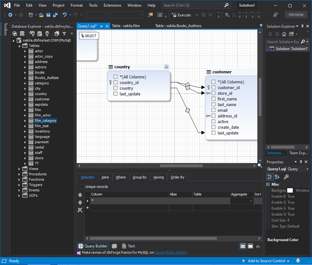
Task: Open the Visual Studio Gallery link
Action: (171, 252)
